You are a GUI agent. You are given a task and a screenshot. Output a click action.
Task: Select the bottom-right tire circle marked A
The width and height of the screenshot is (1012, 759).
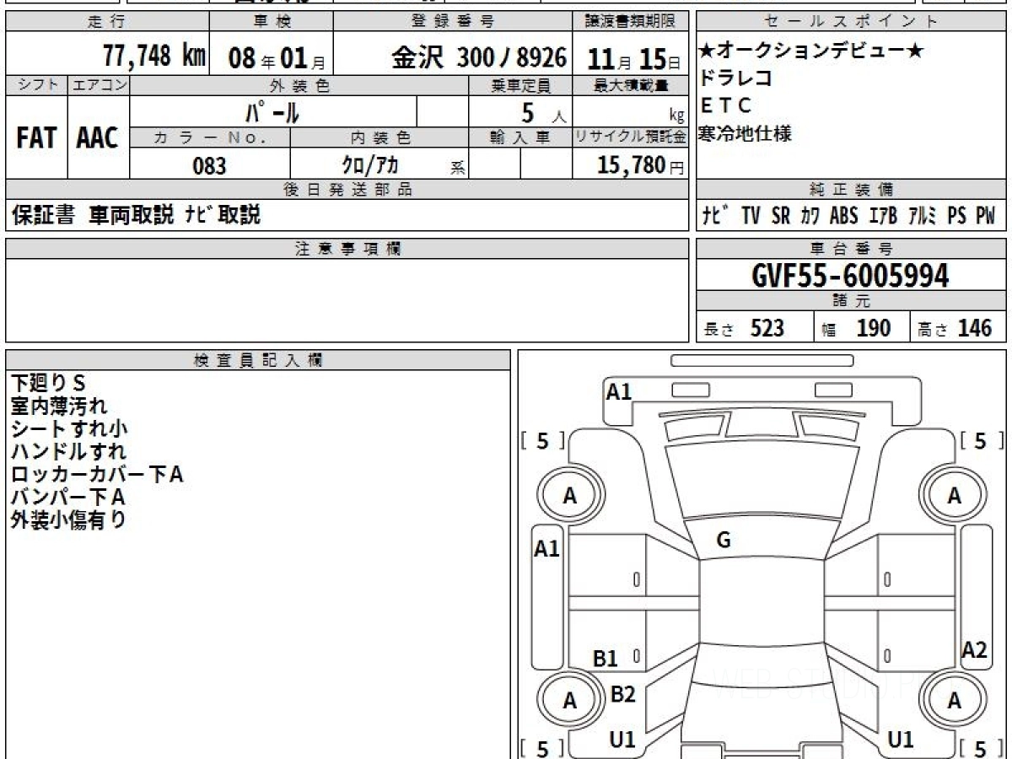pyautogui.click(x=954, y=701)
